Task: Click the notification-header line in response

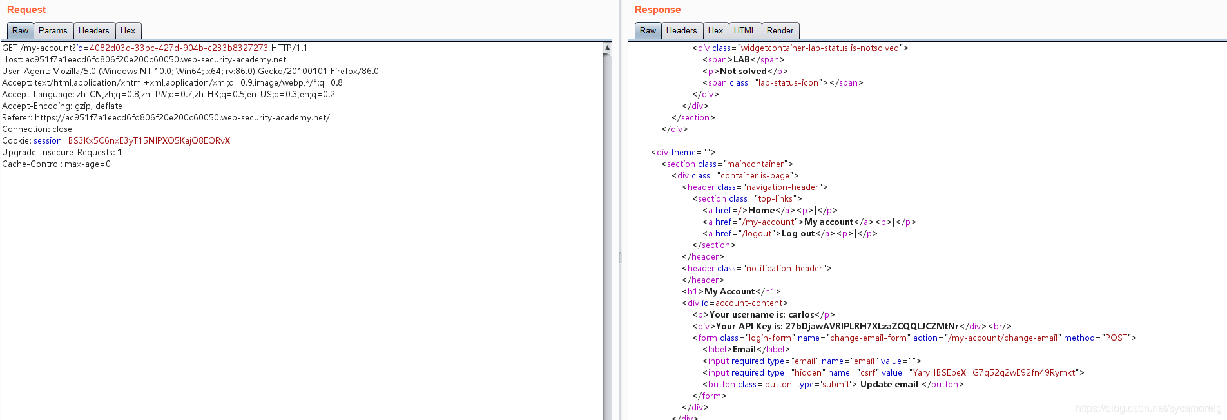Action: [757, 269]
